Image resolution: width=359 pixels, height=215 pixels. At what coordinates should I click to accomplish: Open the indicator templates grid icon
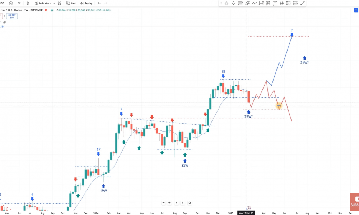[x=60, y=3]
